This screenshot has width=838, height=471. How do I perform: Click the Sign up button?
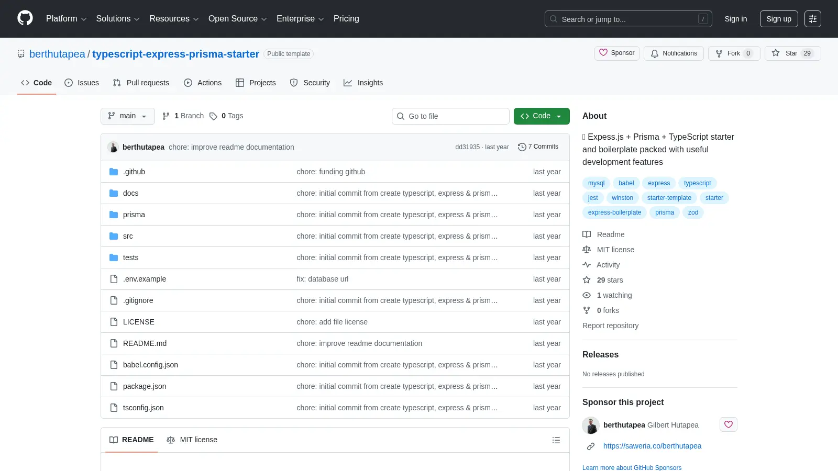779,19
